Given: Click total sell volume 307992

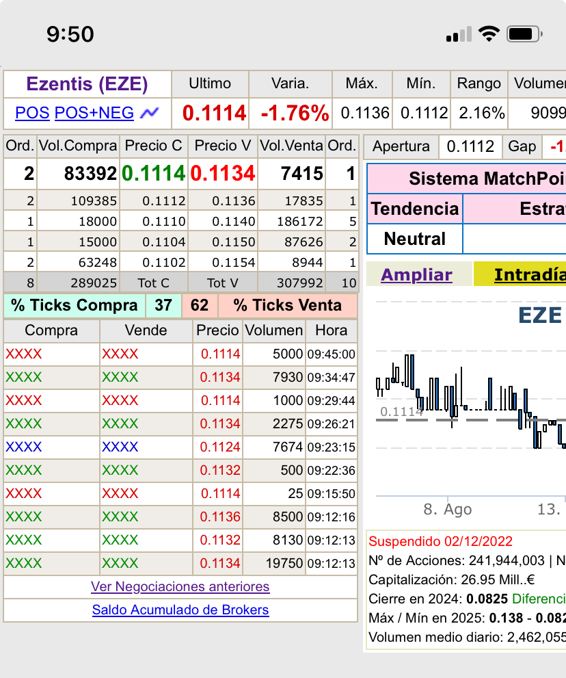Looking at the screenshot, I should [300, 283].
